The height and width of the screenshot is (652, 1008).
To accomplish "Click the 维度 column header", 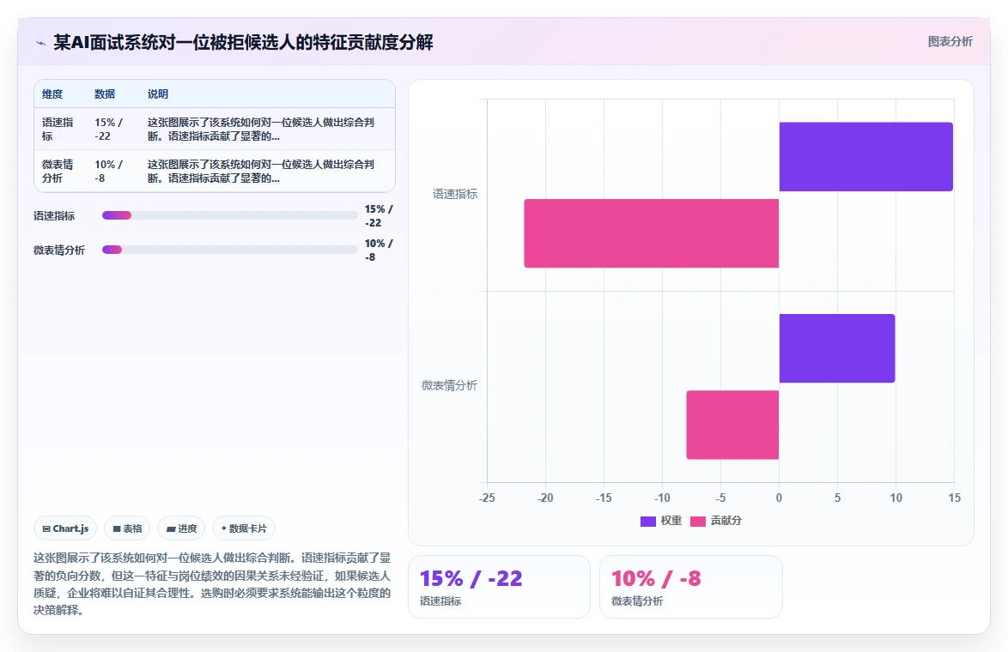I will [x=52, y=94].
